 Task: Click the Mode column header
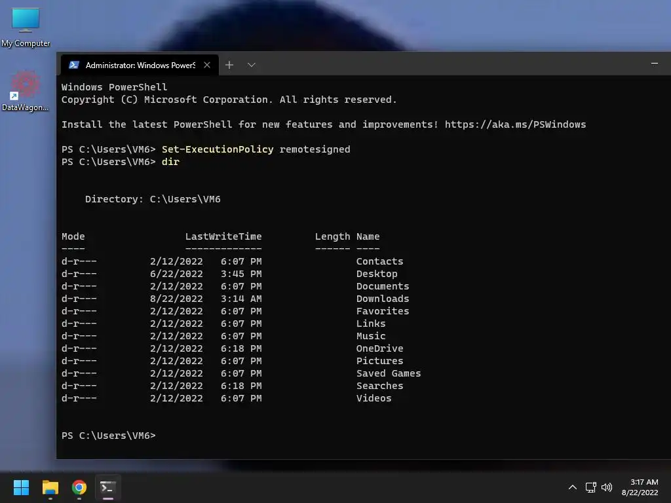point(73,236)
